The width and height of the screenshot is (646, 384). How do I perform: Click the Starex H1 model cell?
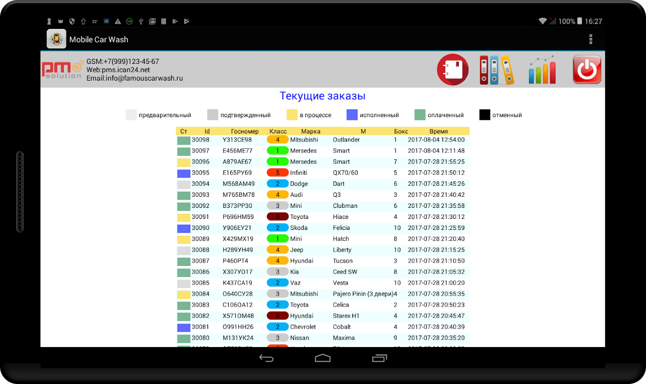coord(346,316)
